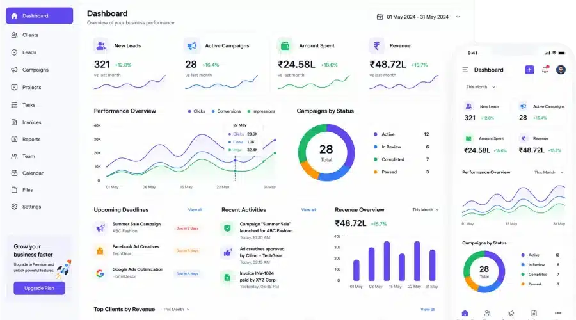Image resolution: width=576 pixels, height=320 pixels.
Task: Select the invoices tab in mobile bottom bar
Action: pyautogui.click(x=534, y=314)
